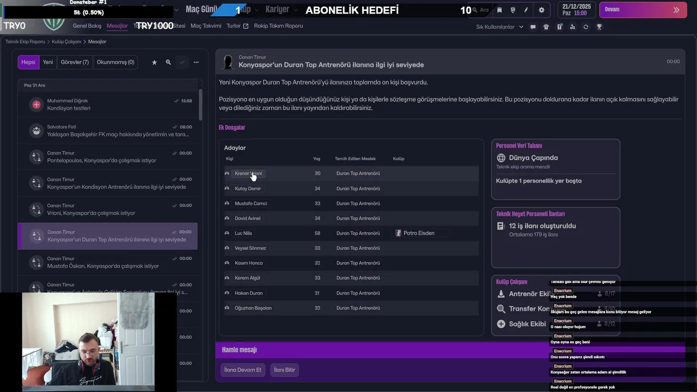697x392 pixels.
Task: Open the Maç Günü top menu
Action: pos(201,10)
